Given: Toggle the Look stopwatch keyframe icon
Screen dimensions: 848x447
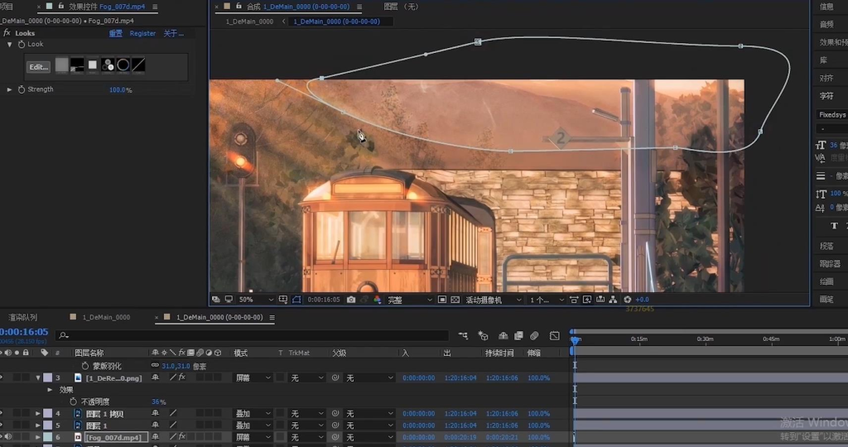Looking at the screenshot, I should [22, 45].
